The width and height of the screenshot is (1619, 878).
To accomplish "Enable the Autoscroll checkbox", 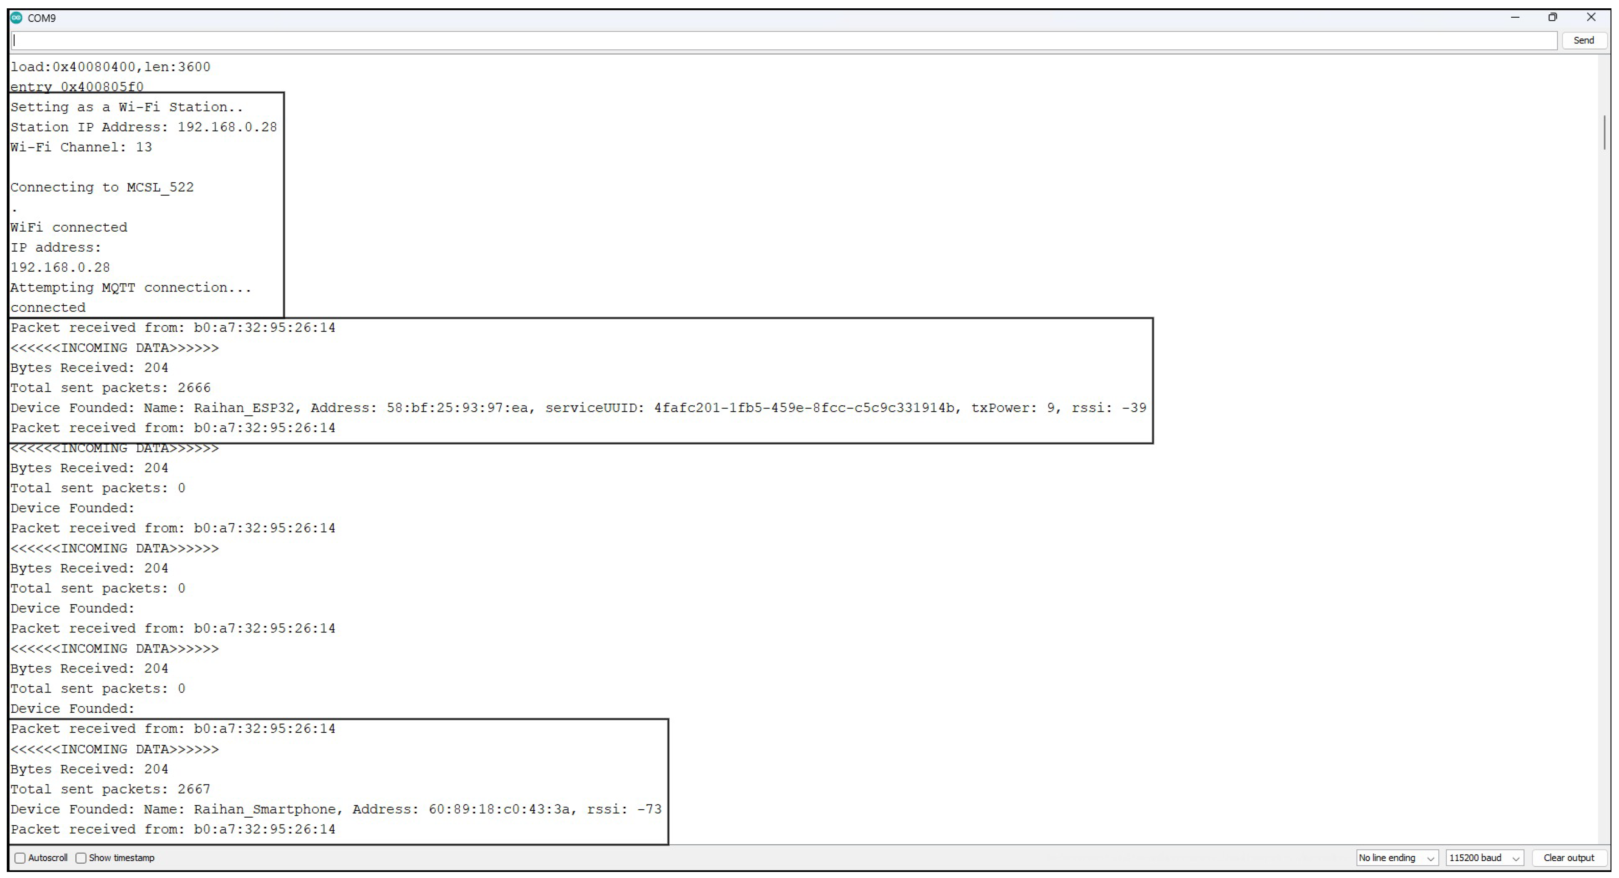I will 20,858.
